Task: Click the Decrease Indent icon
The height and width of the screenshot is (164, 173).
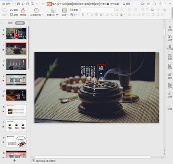Action: pos(143,10)
